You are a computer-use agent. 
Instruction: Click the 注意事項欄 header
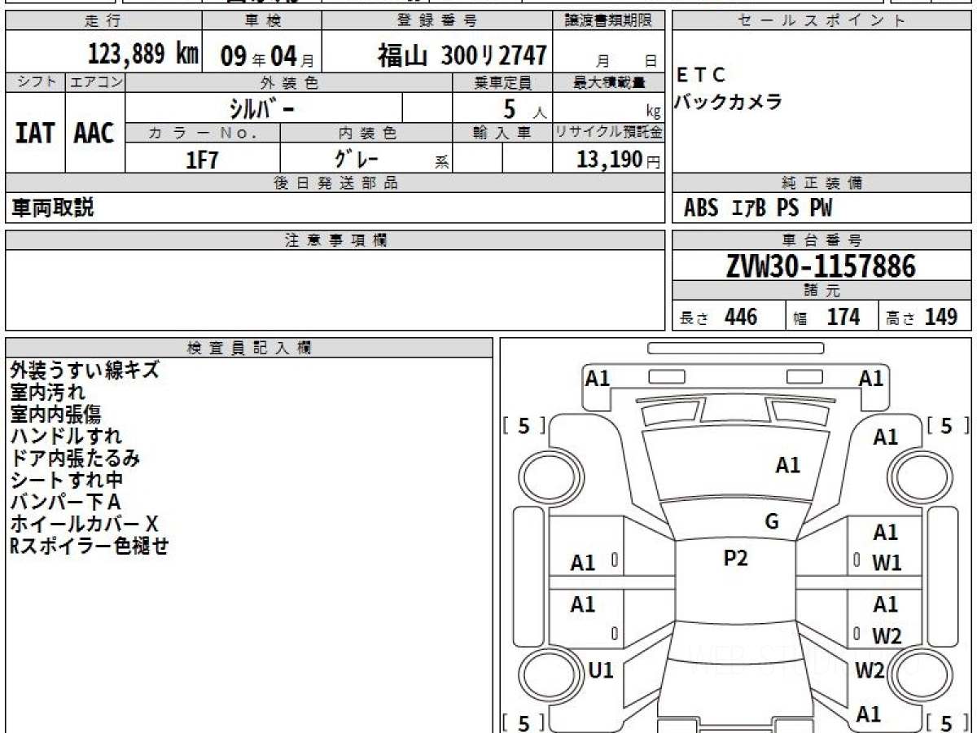335,239
